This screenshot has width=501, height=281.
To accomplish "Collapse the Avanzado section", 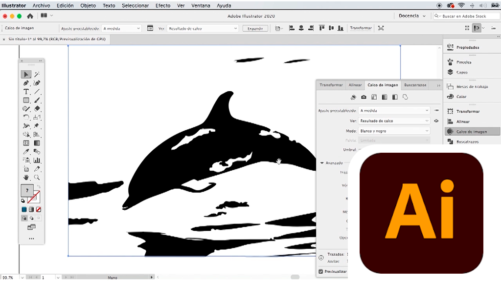I will [322, 163].
